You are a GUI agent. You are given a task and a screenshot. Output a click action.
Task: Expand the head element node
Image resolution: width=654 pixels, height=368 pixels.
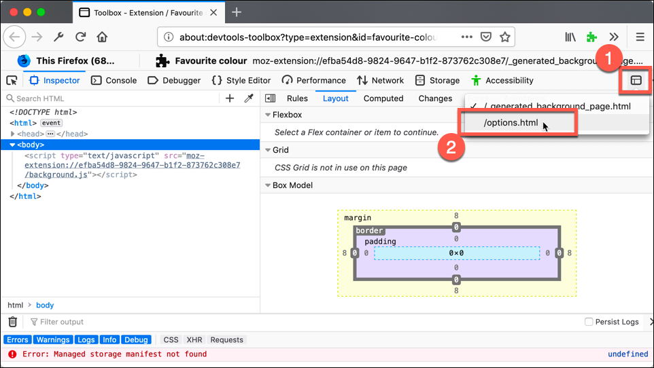(x=12, y=134)
